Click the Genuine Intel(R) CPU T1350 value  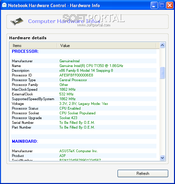[91, 66]
